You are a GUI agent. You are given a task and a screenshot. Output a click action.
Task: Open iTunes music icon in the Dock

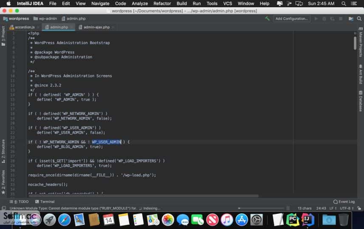(227, 220)
